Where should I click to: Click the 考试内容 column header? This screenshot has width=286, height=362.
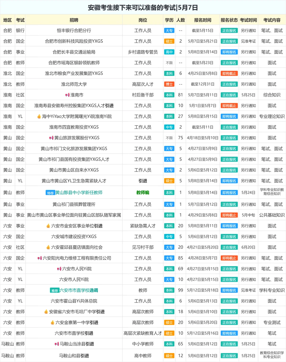pos(272,20)
